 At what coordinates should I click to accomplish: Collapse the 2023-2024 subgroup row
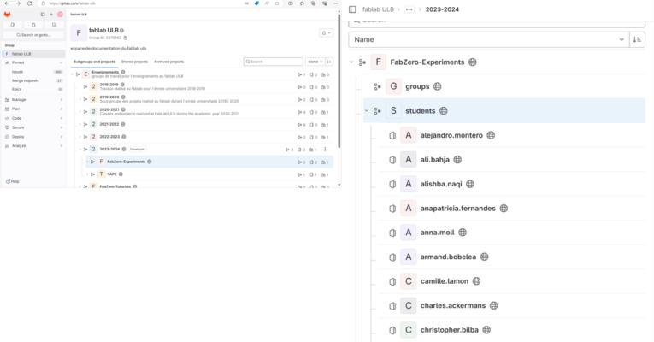click(x=80, y=150)
